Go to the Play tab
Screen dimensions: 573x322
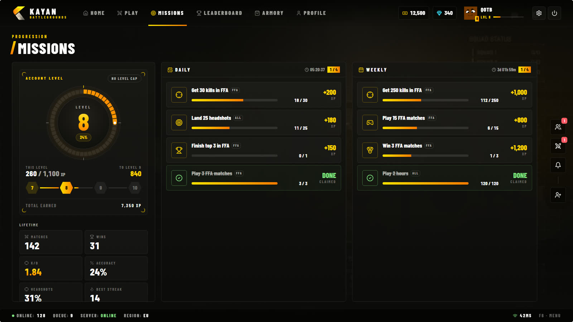pos(127,13)
